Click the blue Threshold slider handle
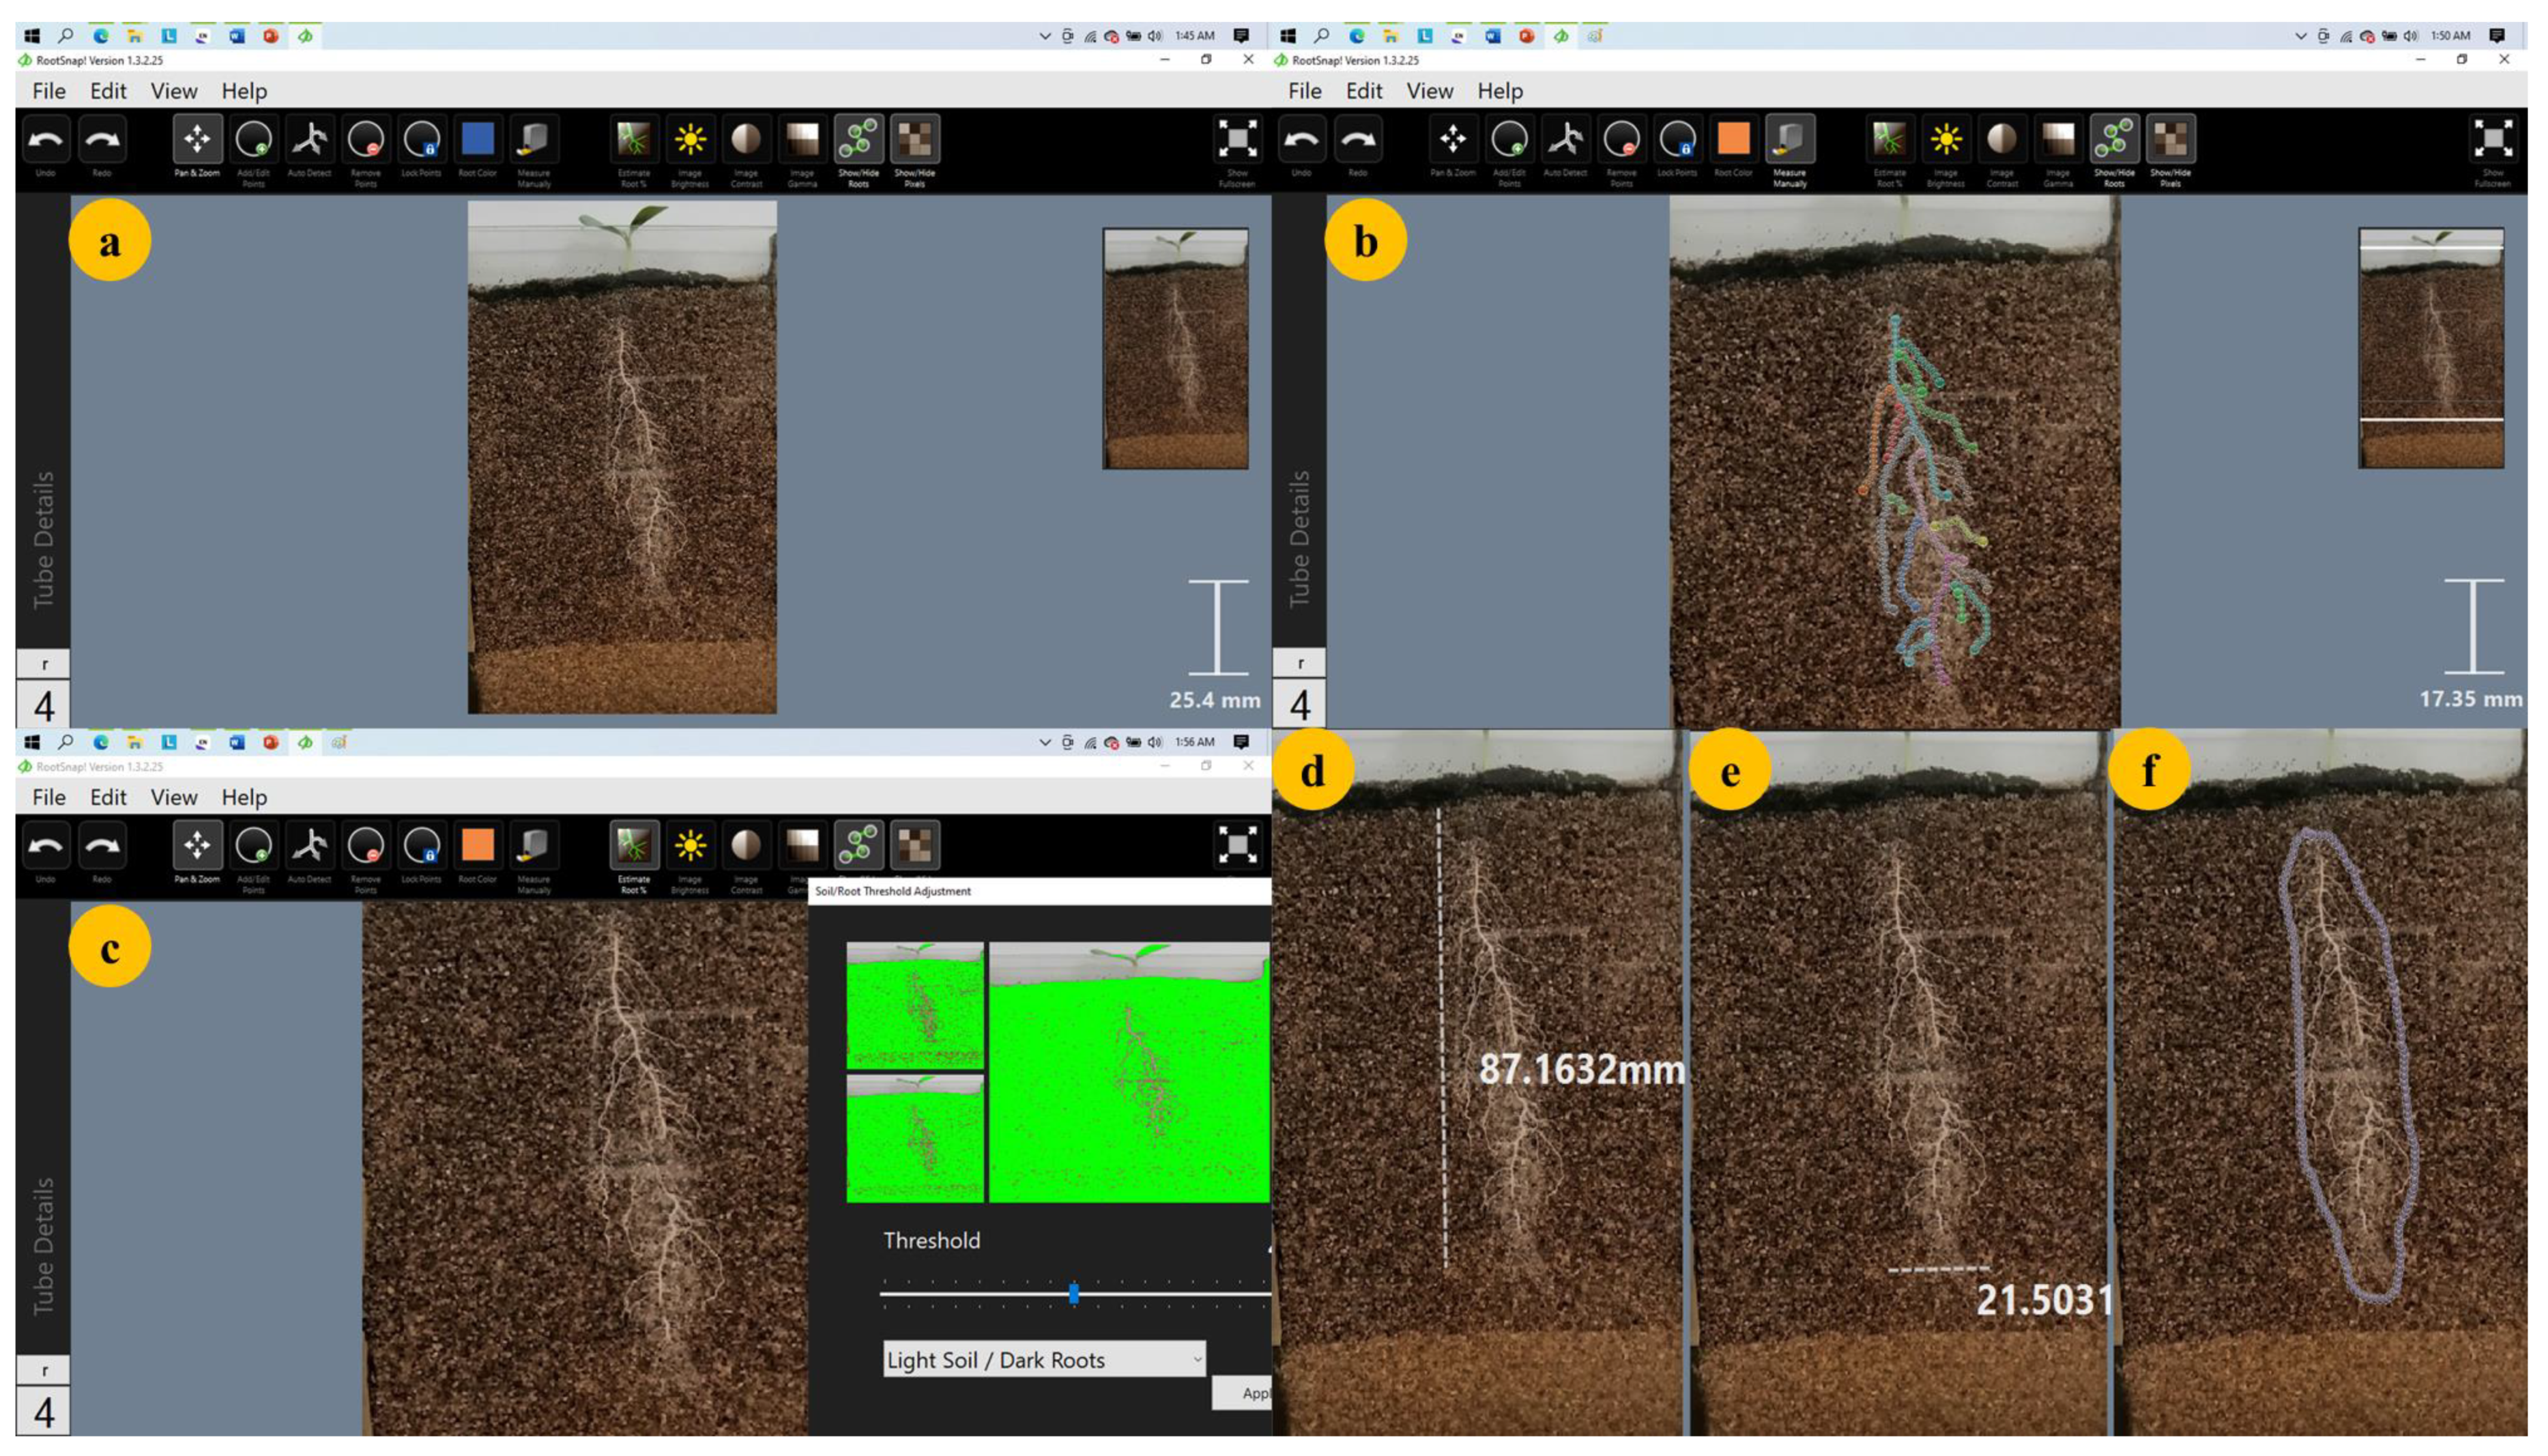Image resolution: width=2548 pixels, height=1456 pixels. (x=1073, y=1294)
